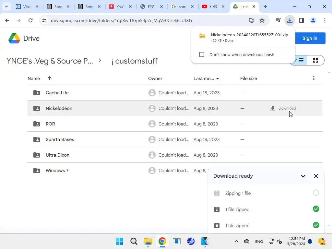
Task: Switch to grid layout view
Action: [315, 60]
